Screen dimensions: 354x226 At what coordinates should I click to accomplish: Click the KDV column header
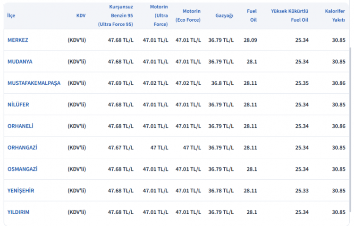click(x=81, y=16)
